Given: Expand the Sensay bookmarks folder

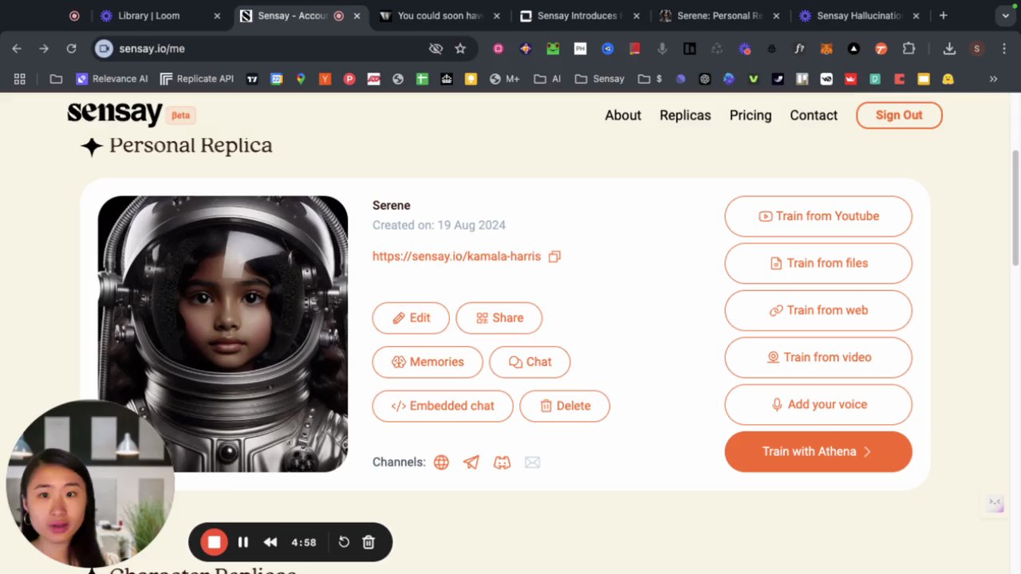Looking at the screenshot, I should [599, 79].
